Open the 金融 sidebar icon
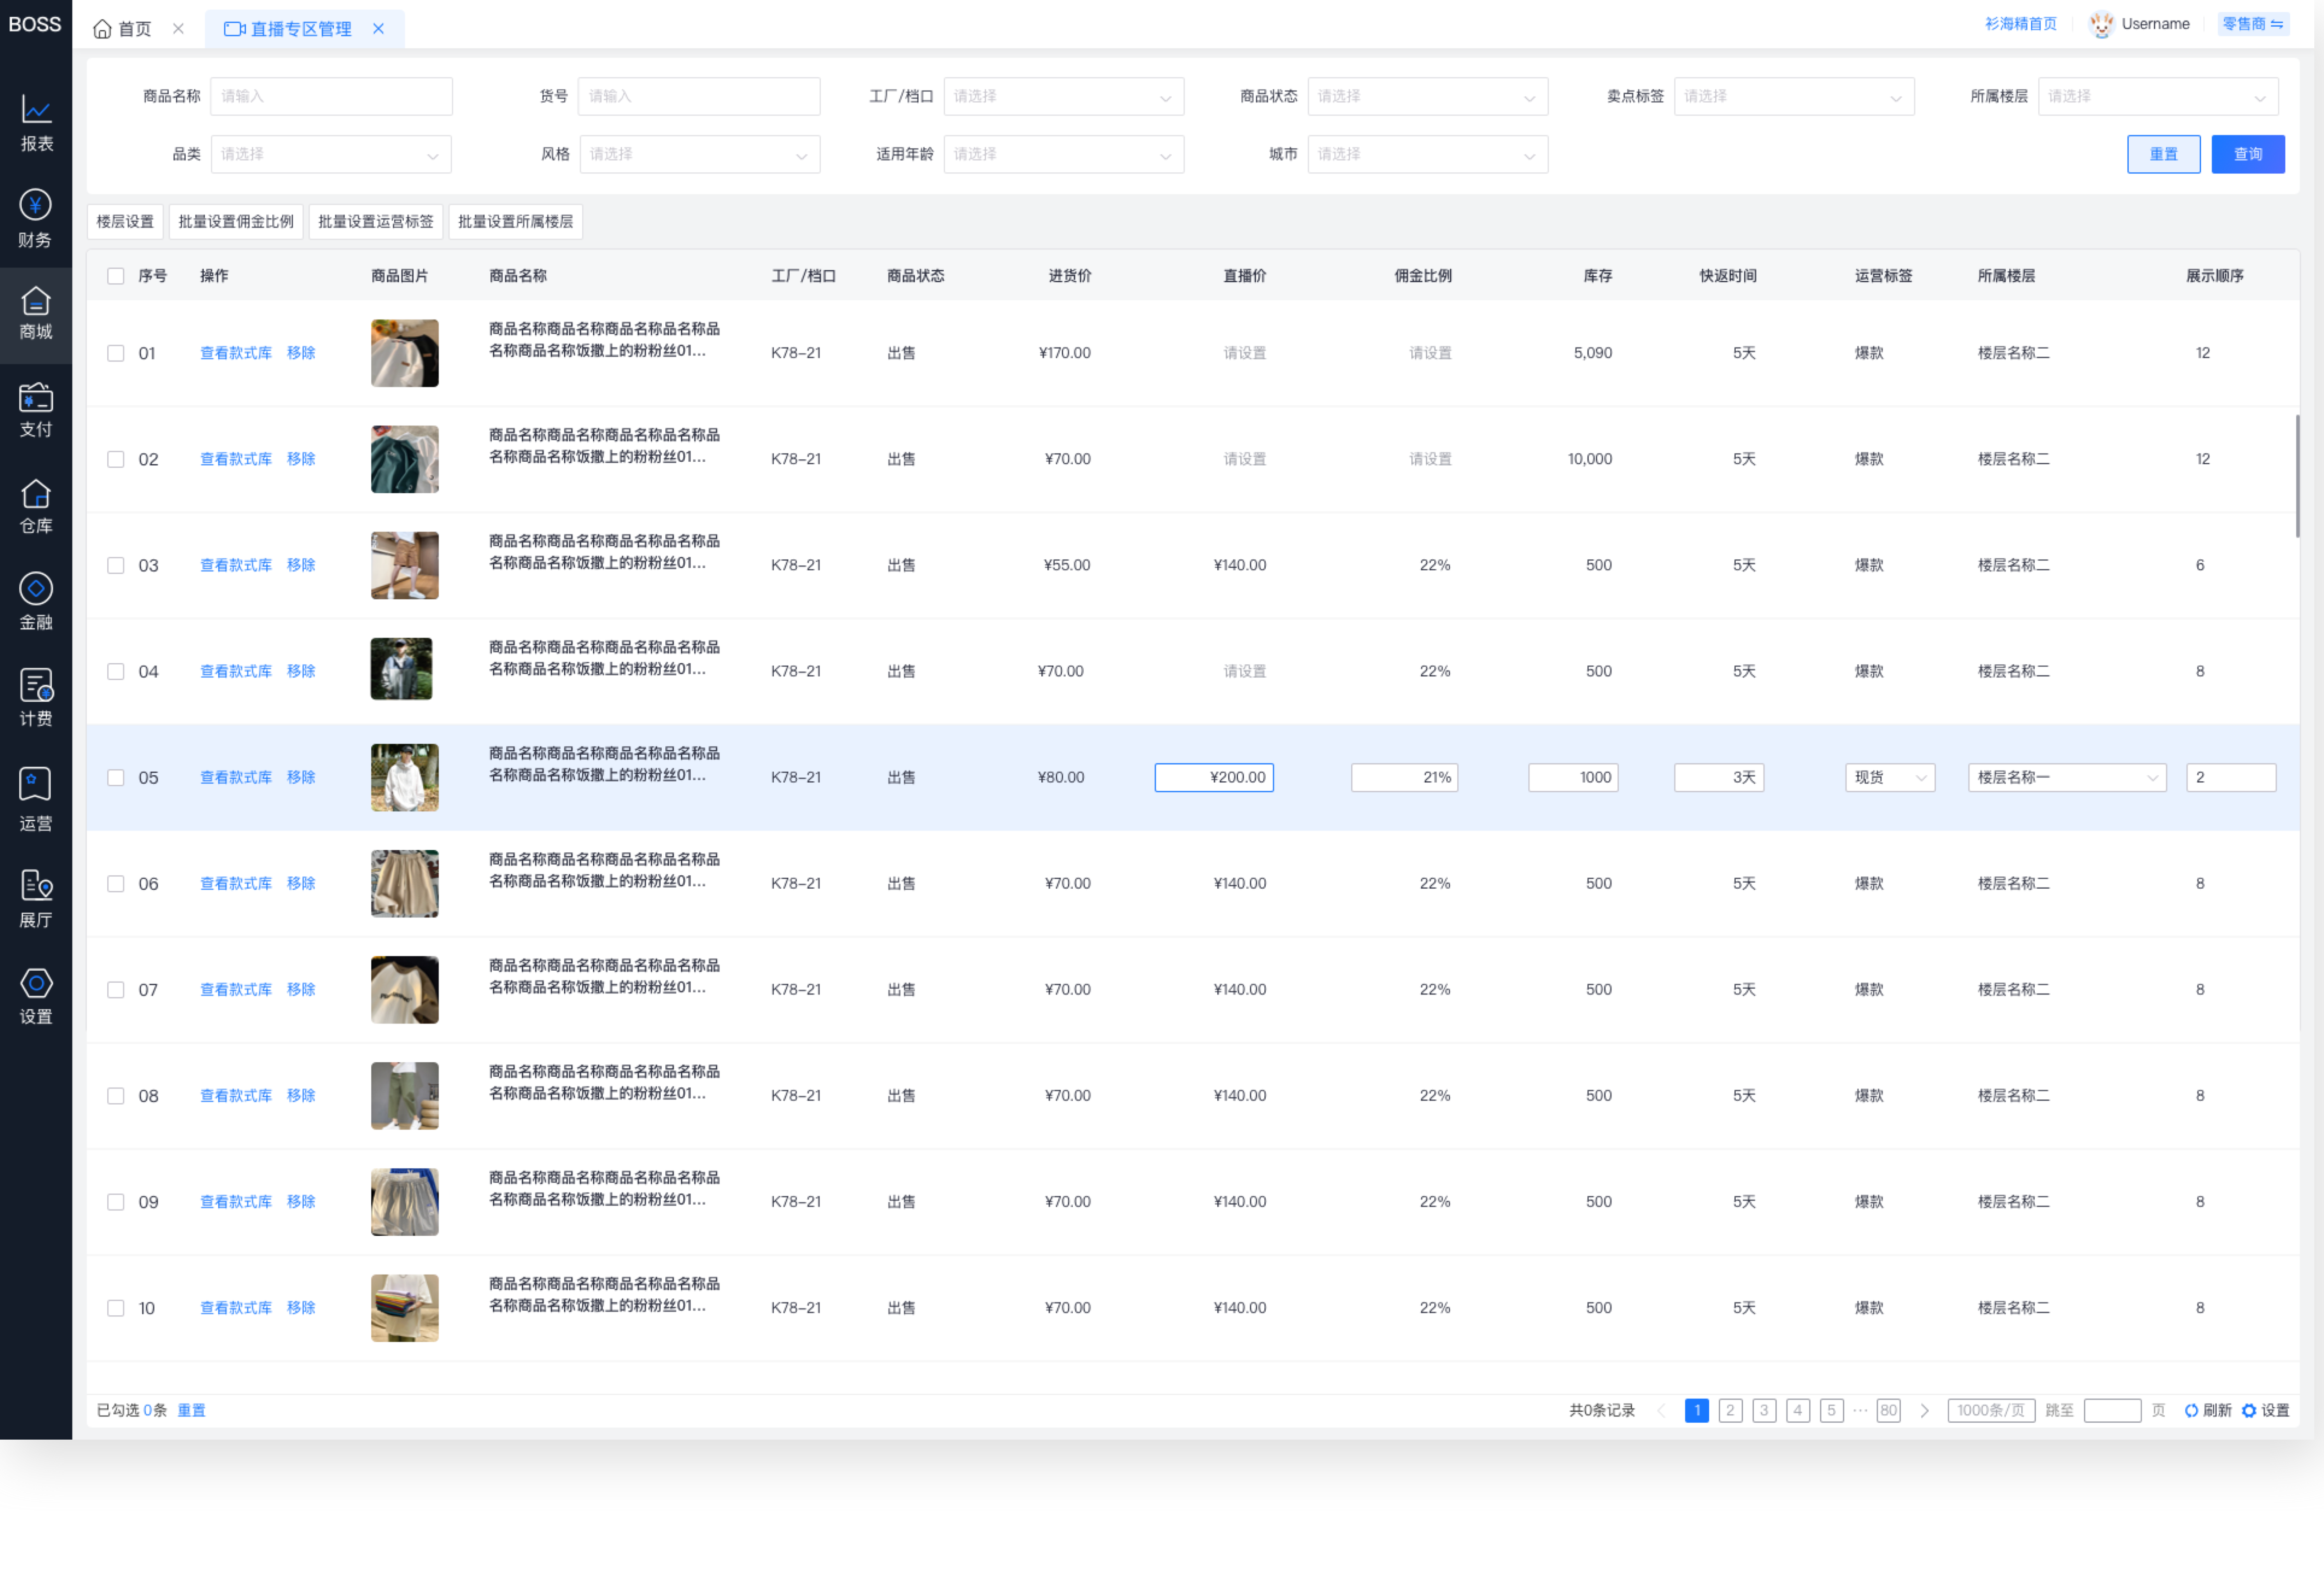The height and width of the screenshot is (1574, 2324). [36, 601]
